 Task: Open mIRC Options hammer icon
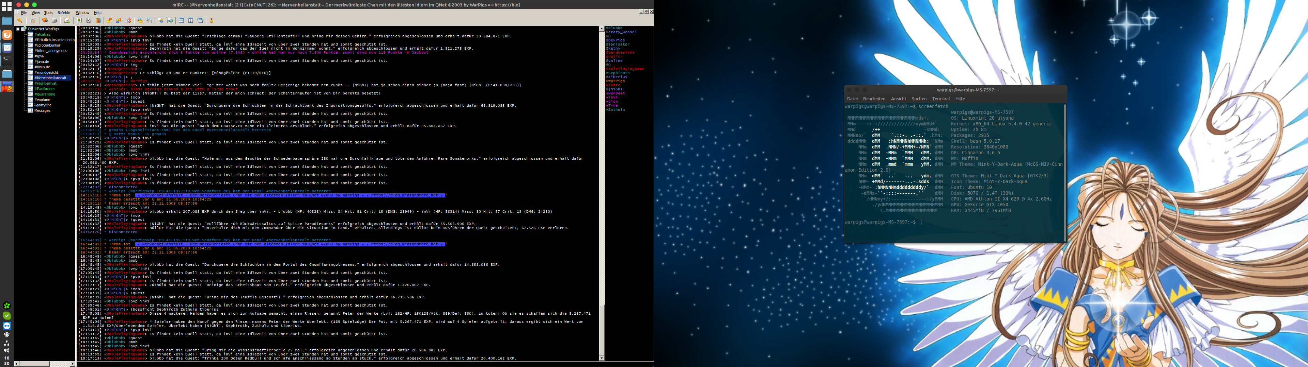[32, 21]
